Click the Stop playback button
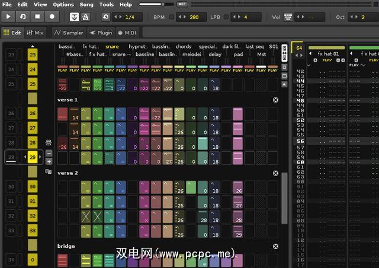This screenshot has width=379, height=268. [x=38, y=17]
